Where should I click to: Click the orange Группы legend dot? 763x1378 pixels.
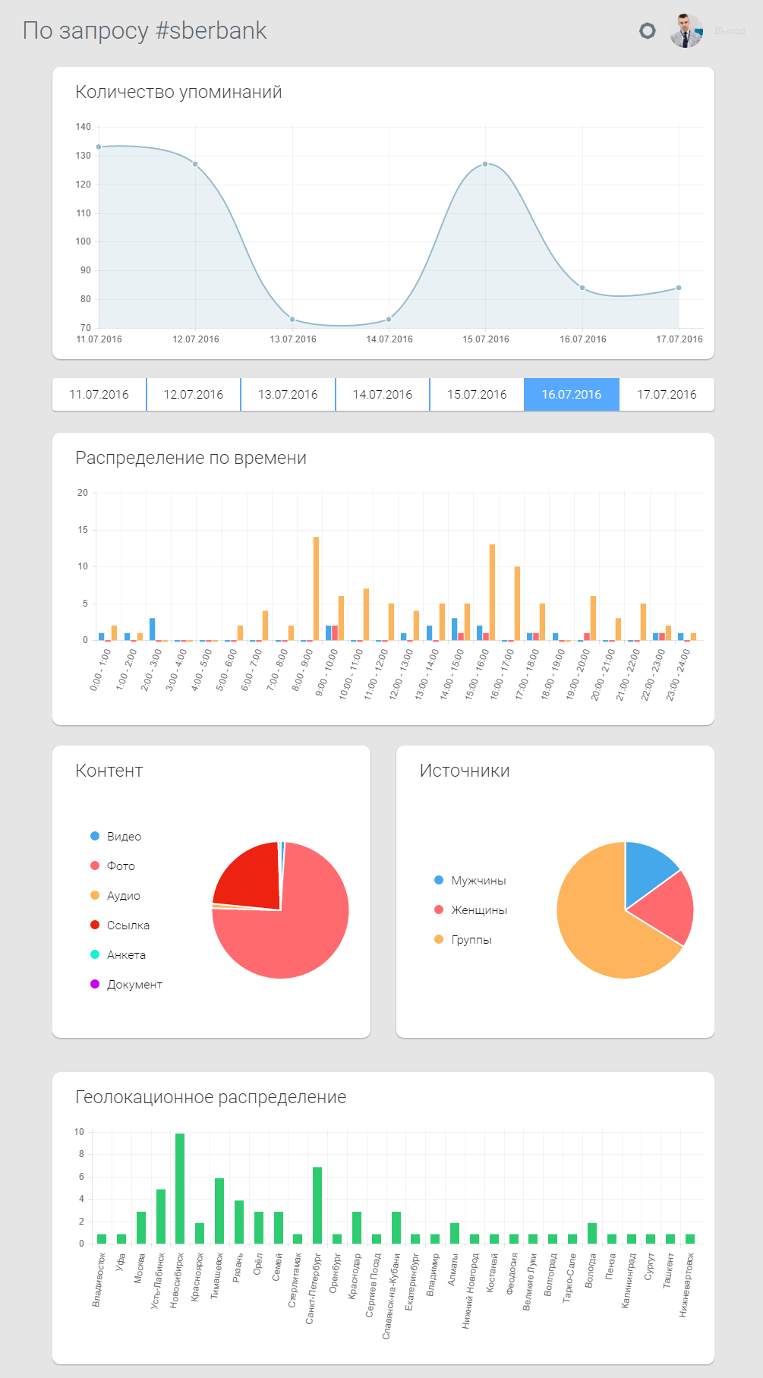[x=439, y=939]
